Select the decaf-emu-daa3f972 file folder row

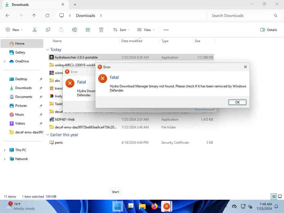click(131, 127)
